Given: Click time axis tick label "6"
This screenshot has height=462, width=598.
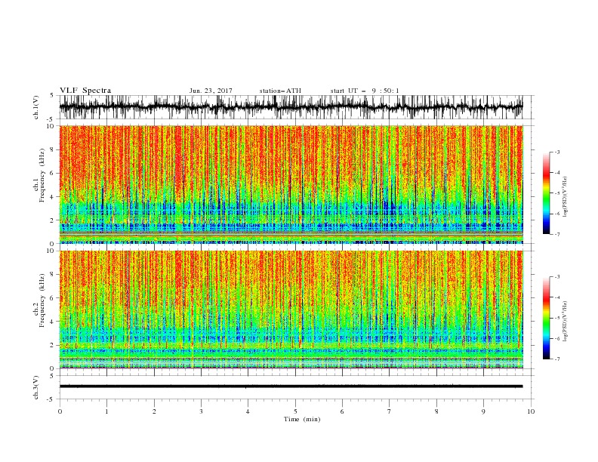Looking at the screenshot, I should pos(342,411).
